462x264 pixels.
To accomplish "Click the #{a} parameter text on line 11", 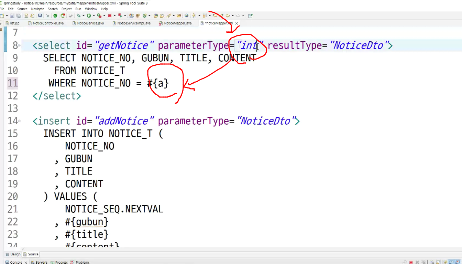I will pyautogui.click(x=158, y=83).
